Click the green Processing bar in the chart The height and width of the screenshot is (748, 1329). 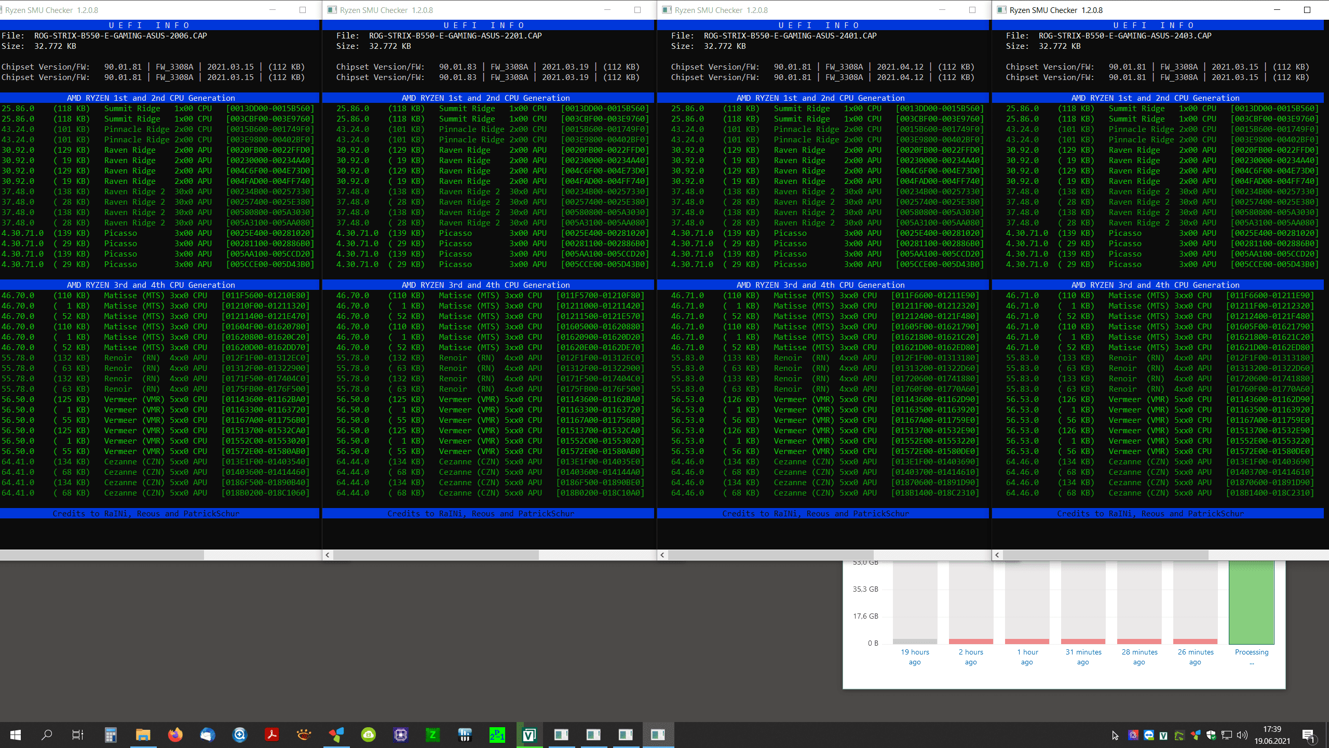[1252, 603]
